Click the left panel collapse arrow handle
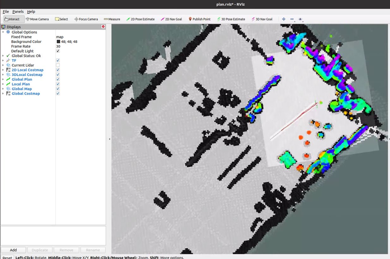Image resolution: width=390 pixels, height=259 pixels. [x=109, y=139]
